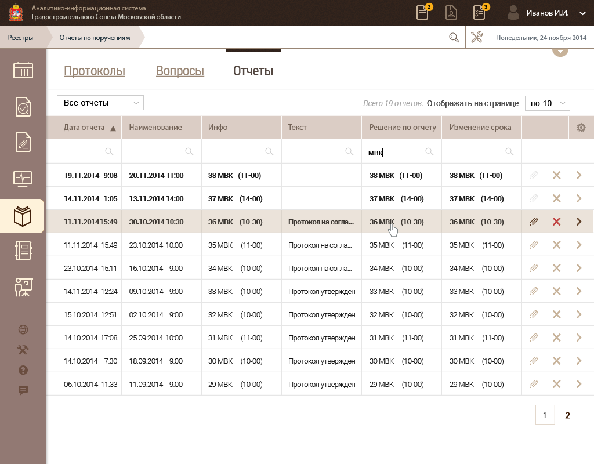
Task: Click the Отчеты по поручениям breadcrumb
Action: pos(95,38)
